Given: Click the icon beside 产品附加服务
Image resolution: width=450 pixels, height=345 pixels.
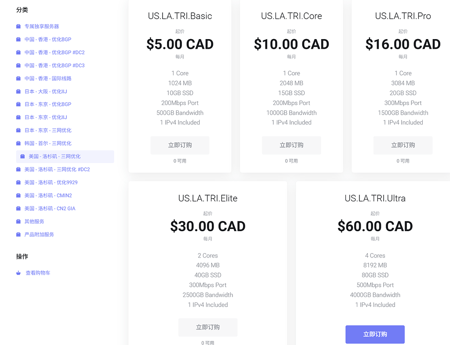Looking at the screenshot, I should pyautogui.click(x=18, y=235).
